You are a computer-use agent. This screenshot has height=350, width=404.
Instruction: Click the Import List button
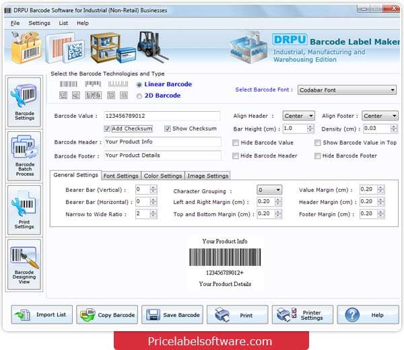pos(42,314)
